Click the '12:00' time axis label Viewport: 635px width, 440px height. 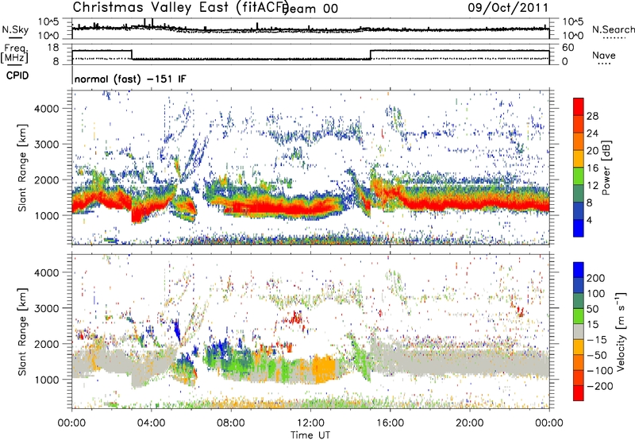tap(310, 423)
